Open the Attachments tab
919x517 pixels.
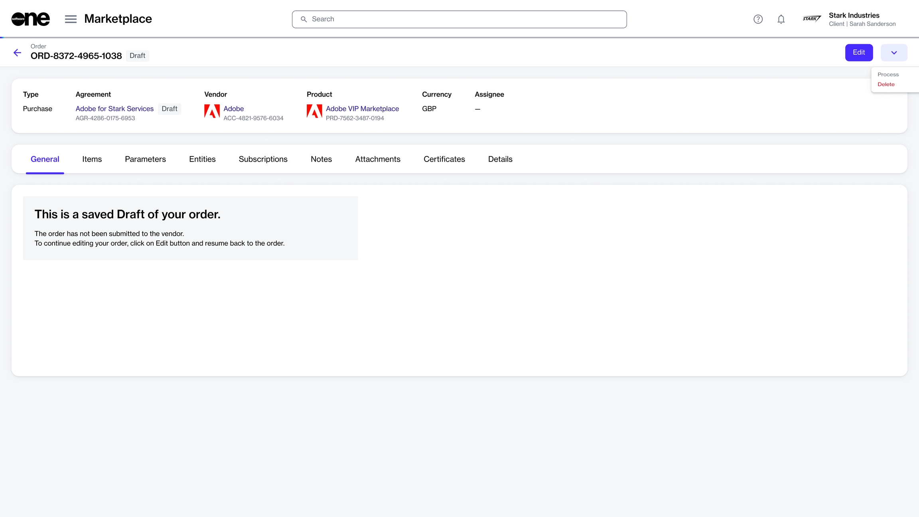pos(377,159)
